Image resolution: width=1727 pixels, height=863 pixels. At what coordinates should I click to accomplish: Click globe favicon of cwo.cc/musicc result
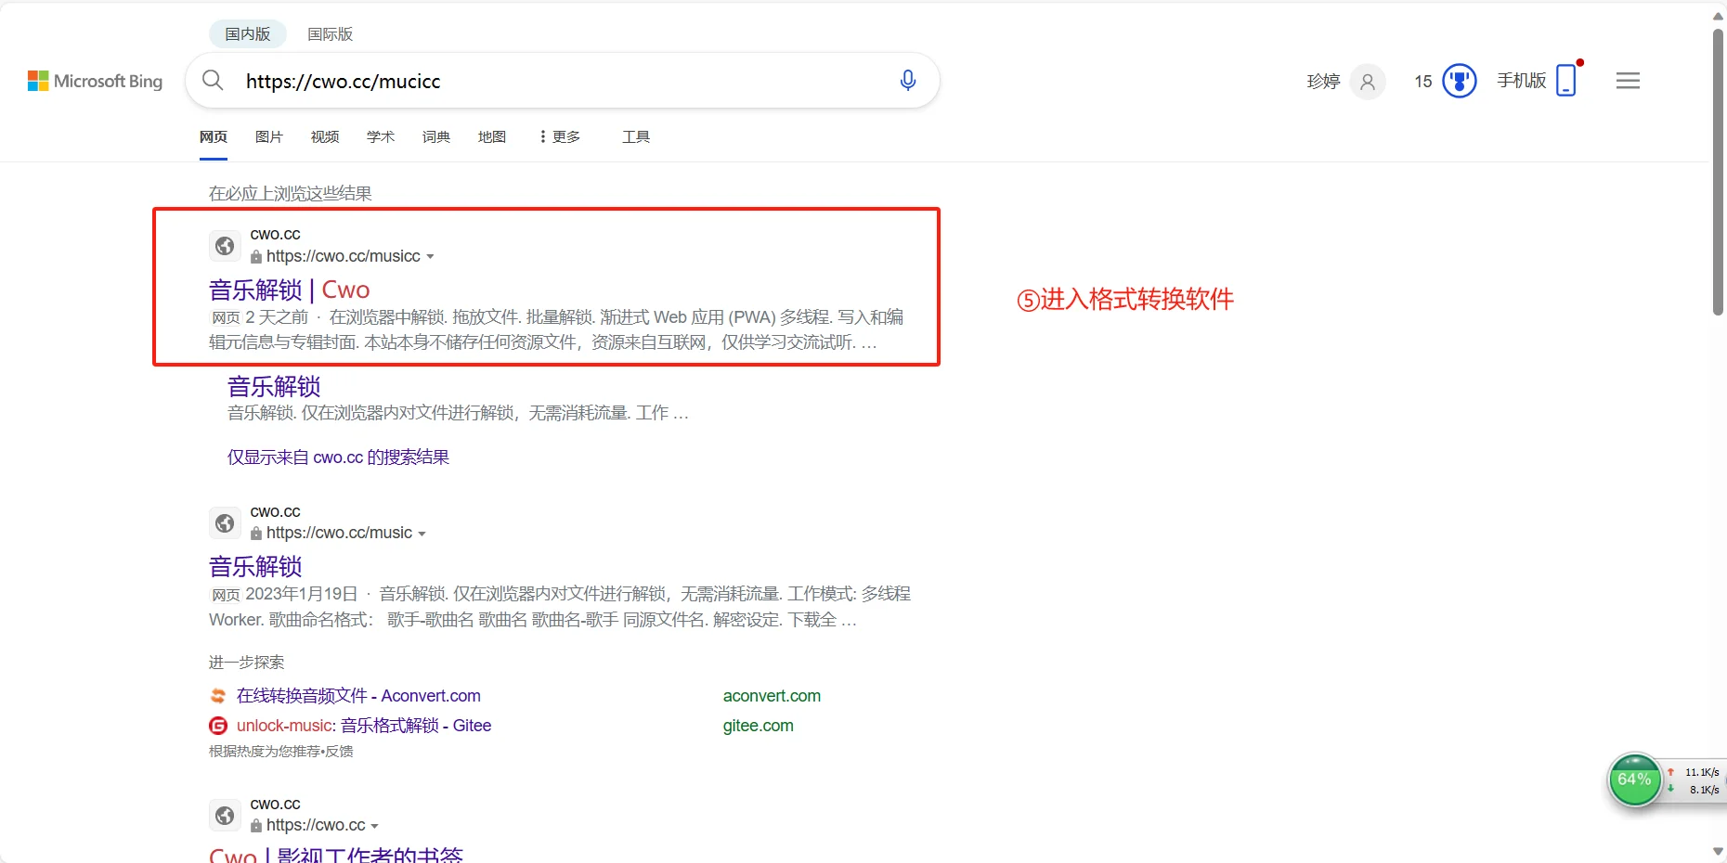click(x=225, y=246)
